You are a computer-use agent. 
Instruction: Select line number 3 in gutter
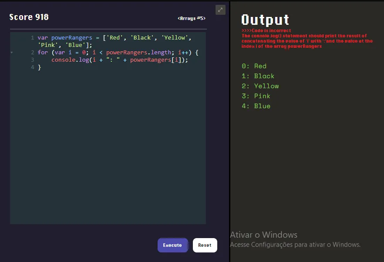(x=32, y=60)
